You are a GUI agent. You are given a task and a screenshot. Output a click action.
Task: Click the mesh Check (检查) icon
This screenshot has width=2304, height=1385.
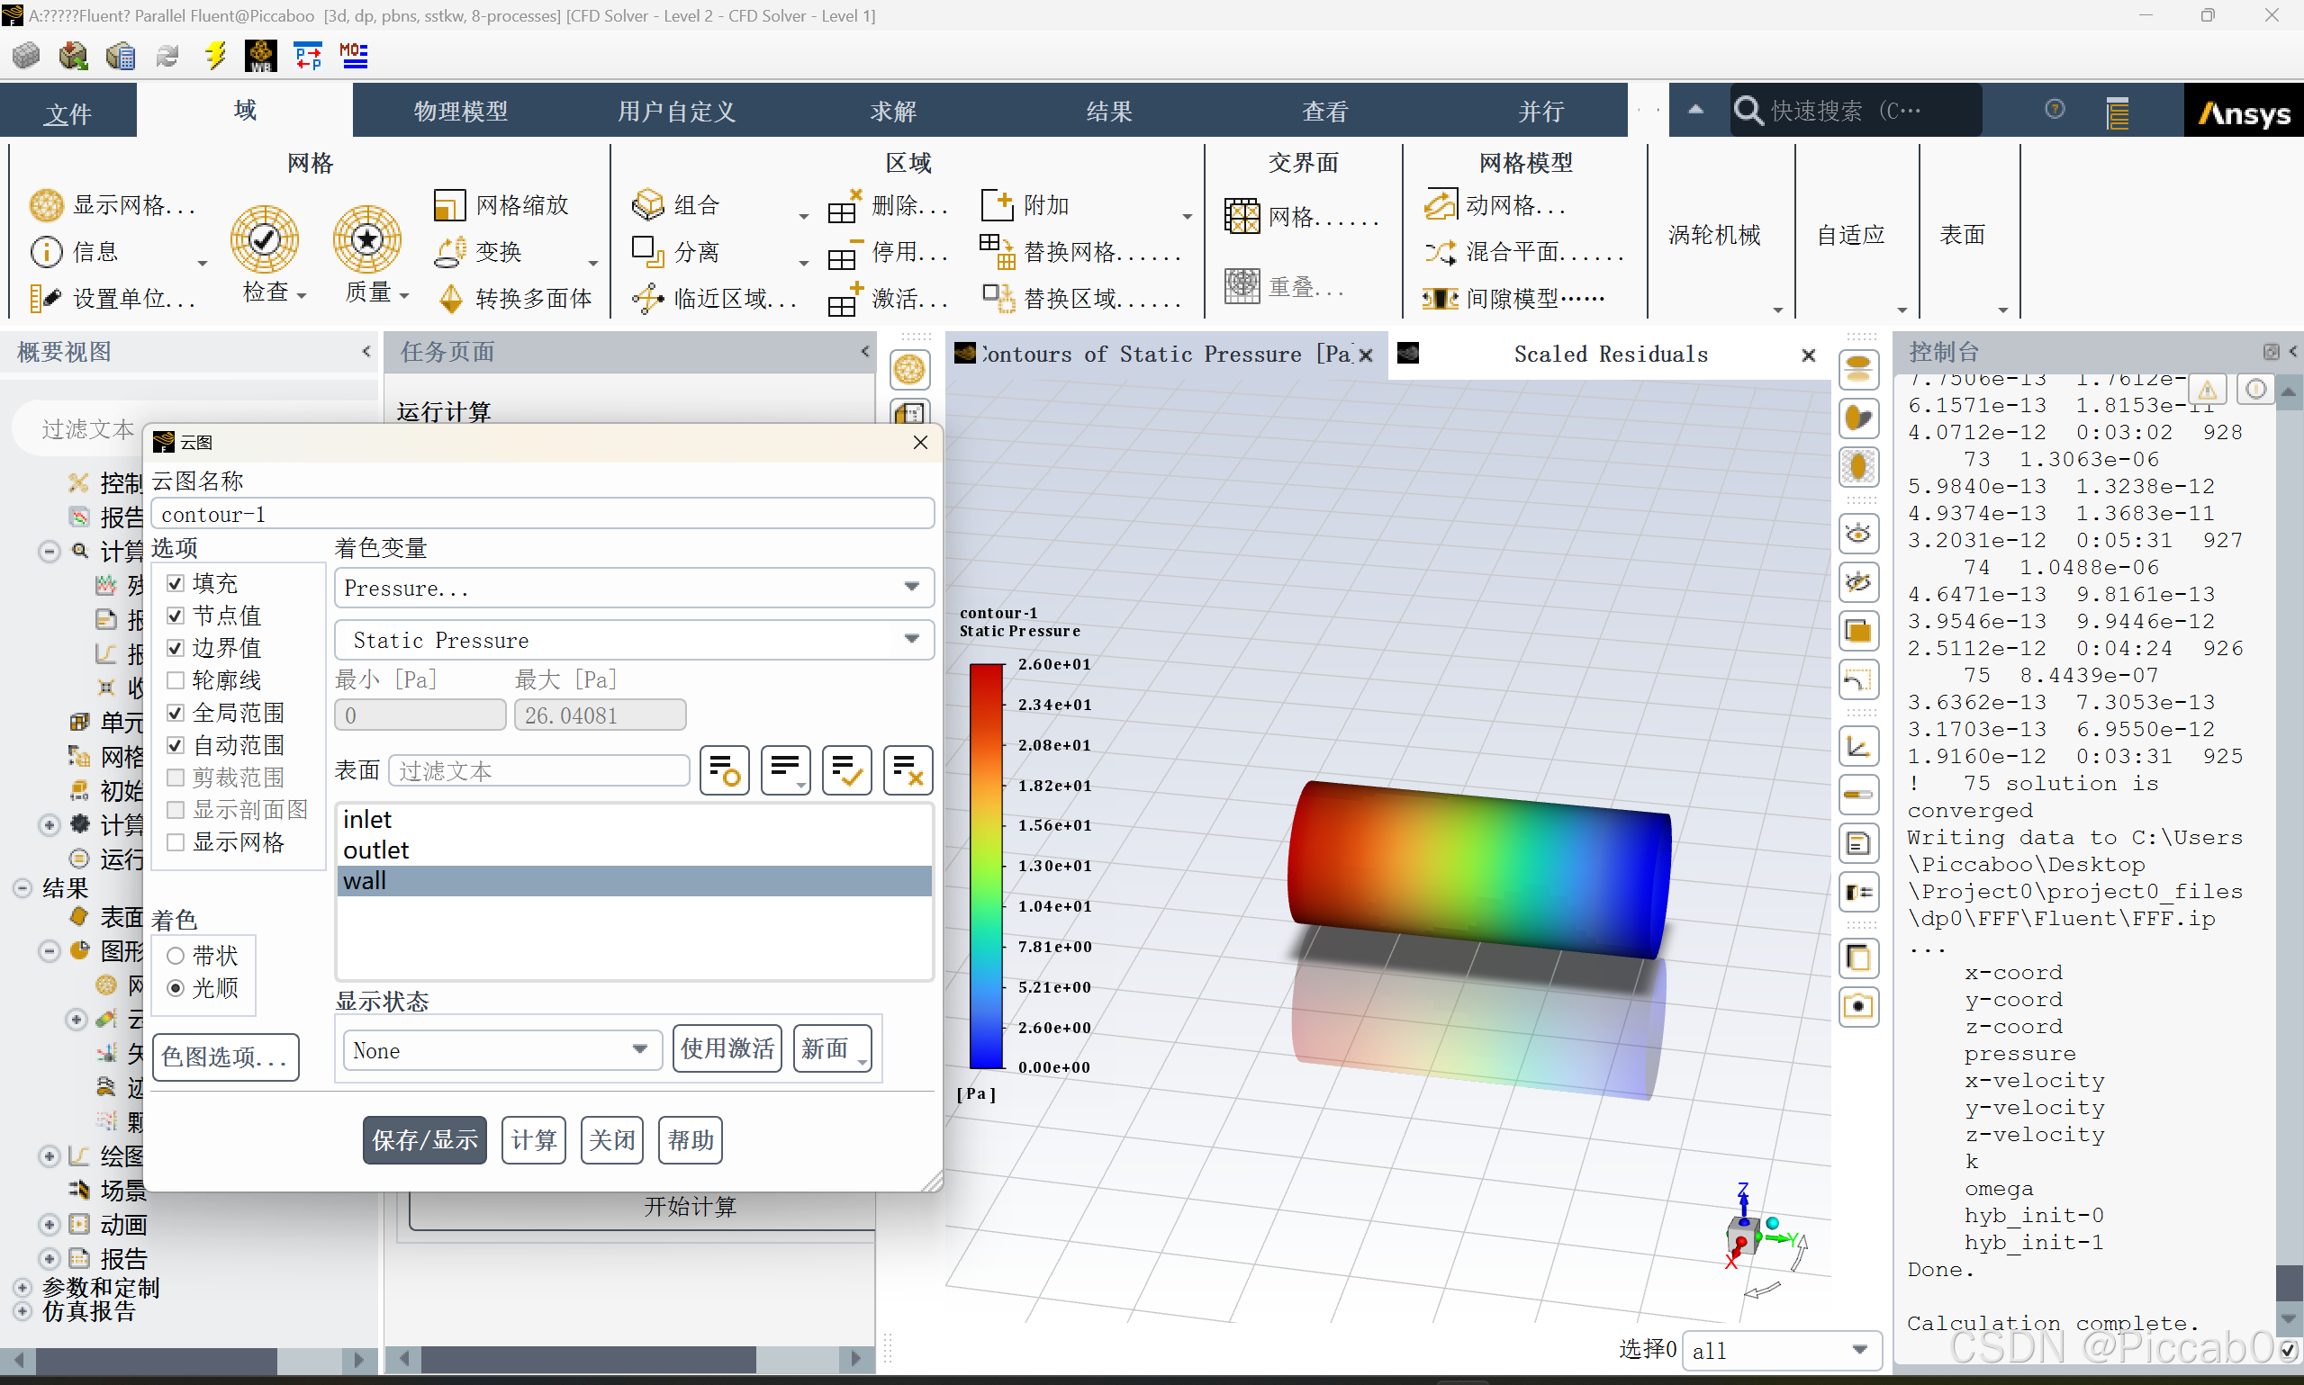tap(264, 240)
